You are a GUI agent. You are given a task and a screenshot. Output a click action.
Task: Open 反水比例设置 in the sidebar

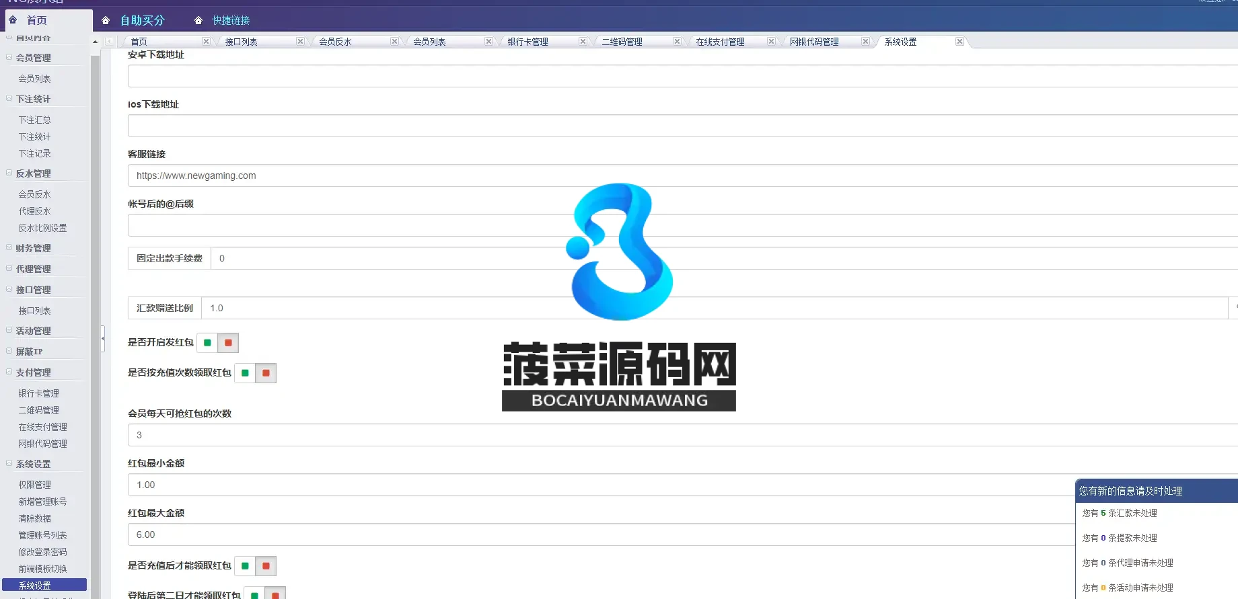click(43, 228)
